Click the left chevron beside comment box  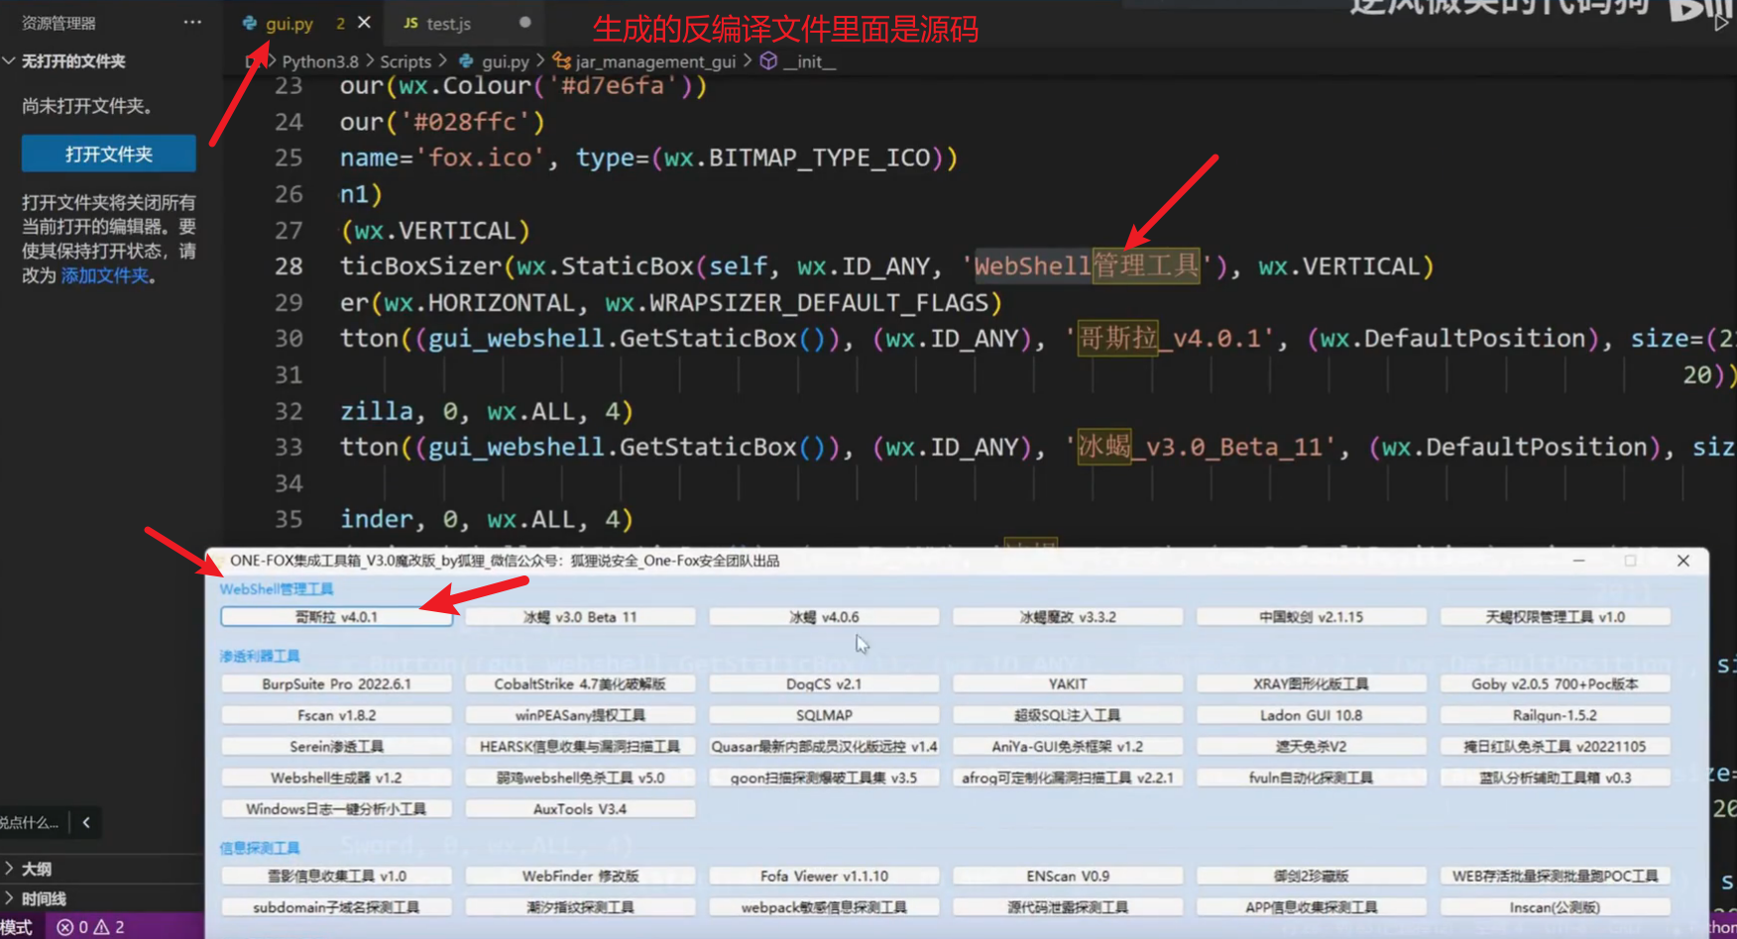point(86,822)
